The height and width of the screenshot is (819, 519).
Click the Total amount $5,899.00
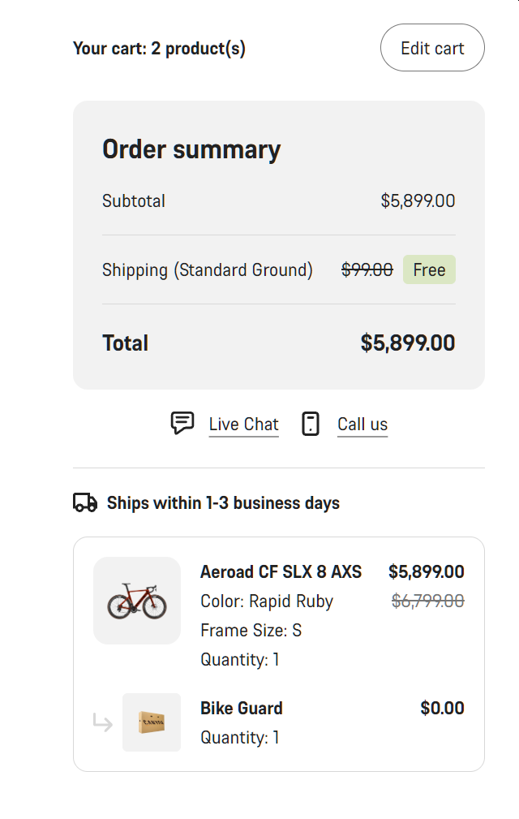click(408, 343)
